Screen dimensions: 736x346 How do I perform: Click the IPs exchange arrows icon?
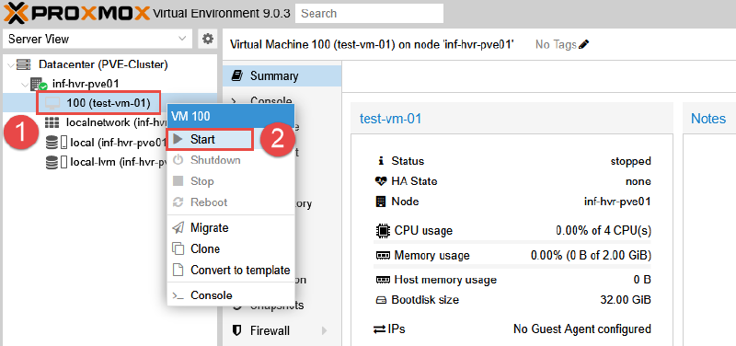coord(379,329)
